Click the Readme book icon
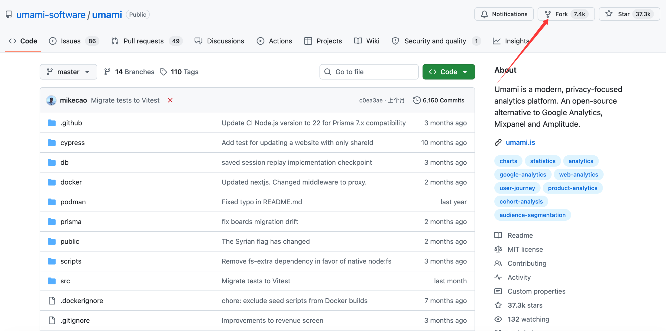The height and width of the screenshot is (331, 666). [x=498, y=235]
